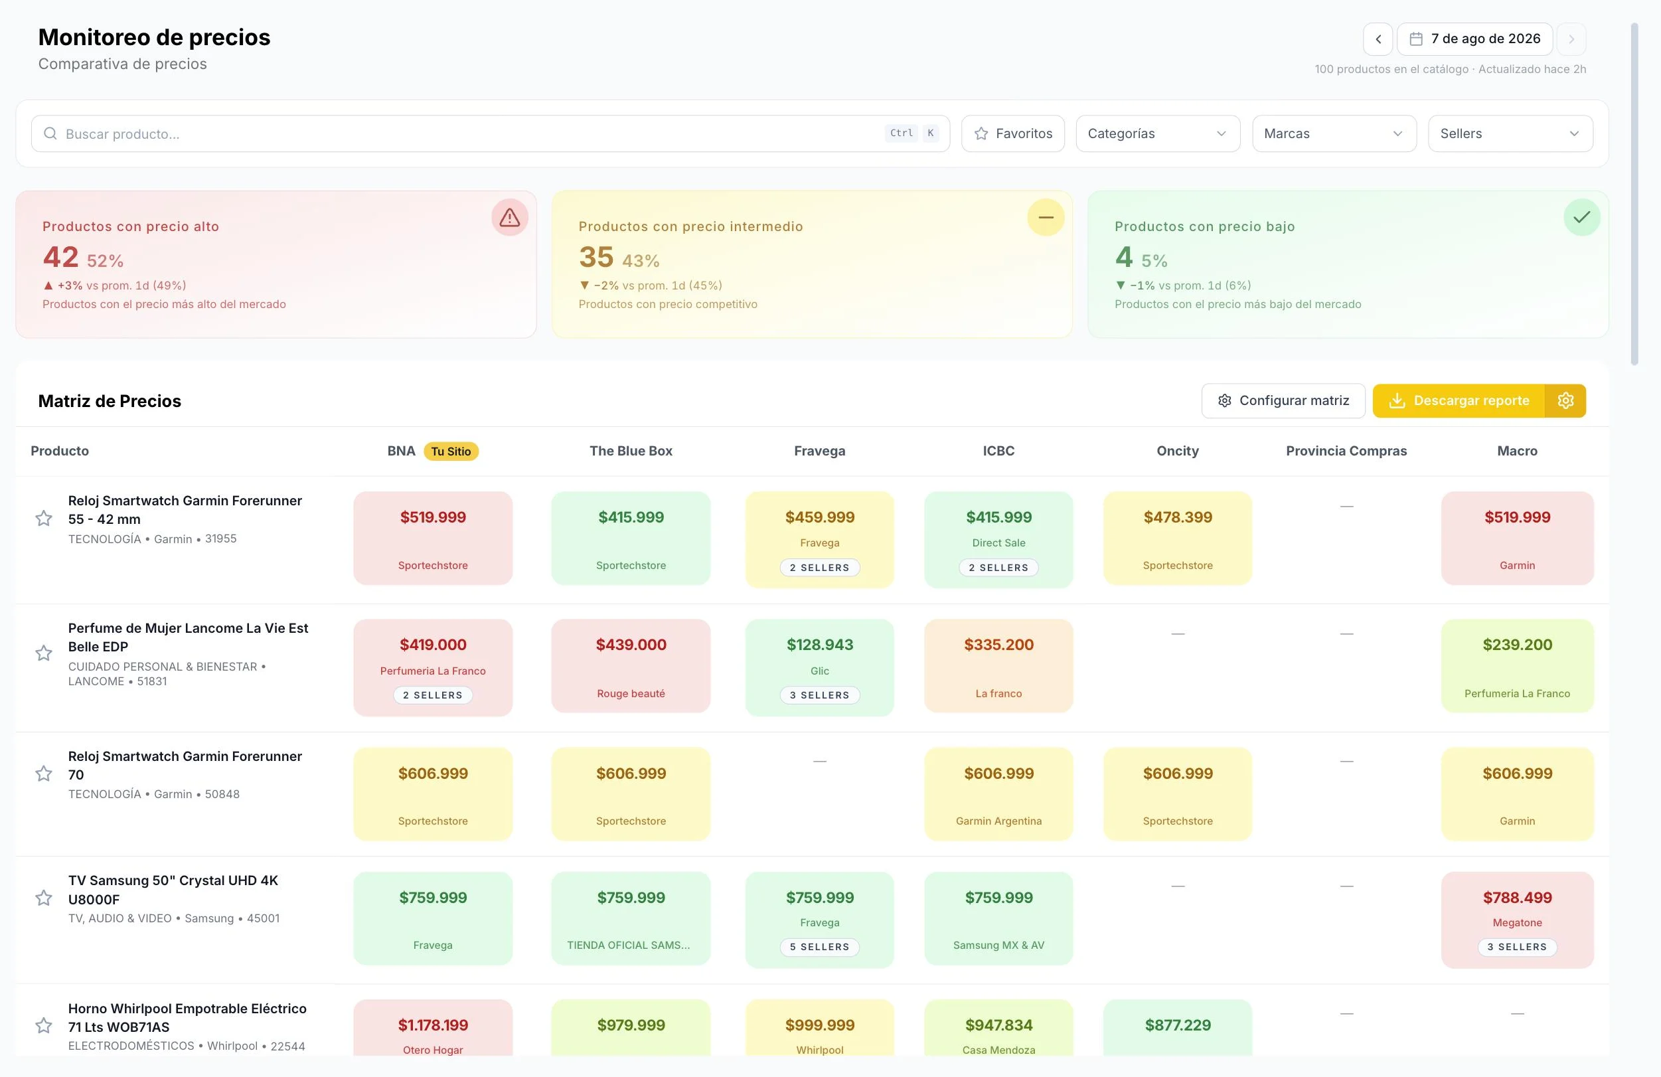Select the Provincia Compras column header
Viewport: 1661px width, 1077px height.
coord(1346,451)
